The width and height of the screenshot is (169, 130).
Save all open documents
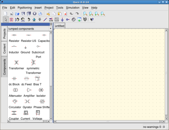pyautogui.click(x=29, y=14)
